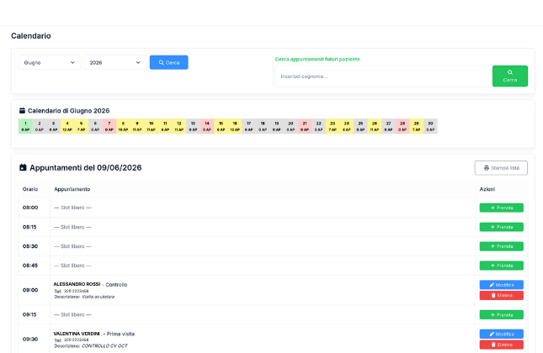
Task: Select red day 14 in the calendar
Action: (207, 126)
